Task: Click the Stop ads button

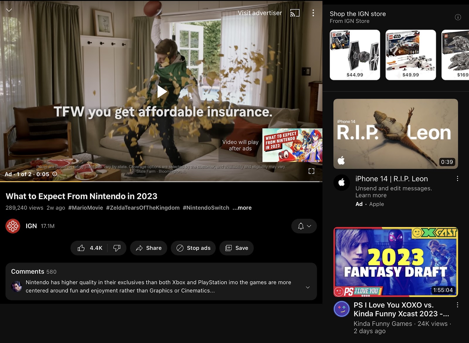Action: (x=193, y=248)
